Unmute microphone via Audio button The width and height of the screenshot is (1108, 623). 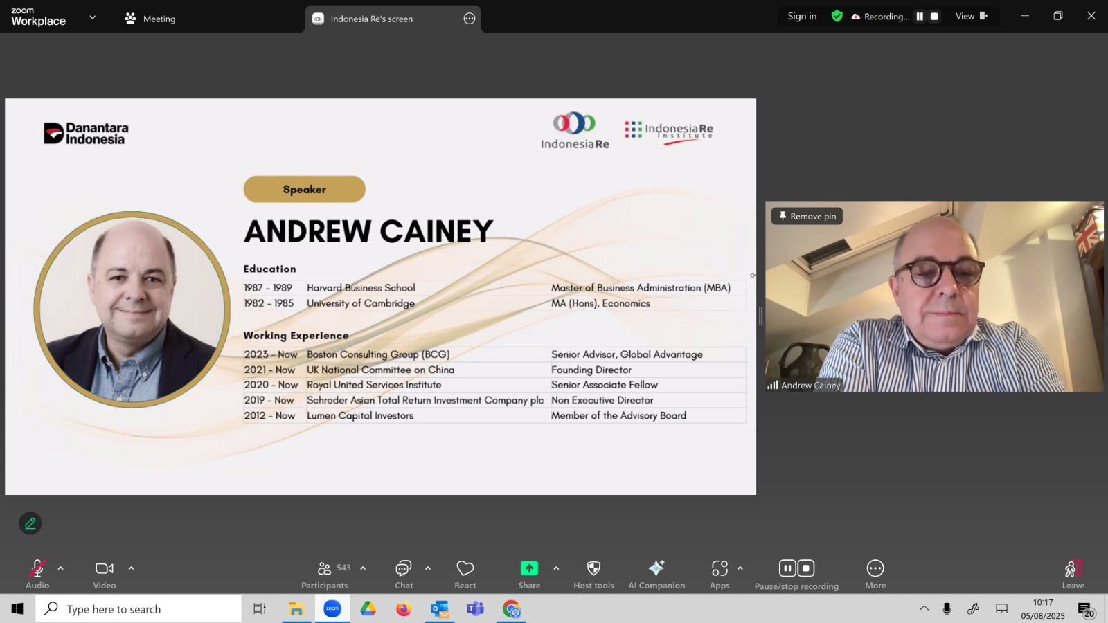37,568
